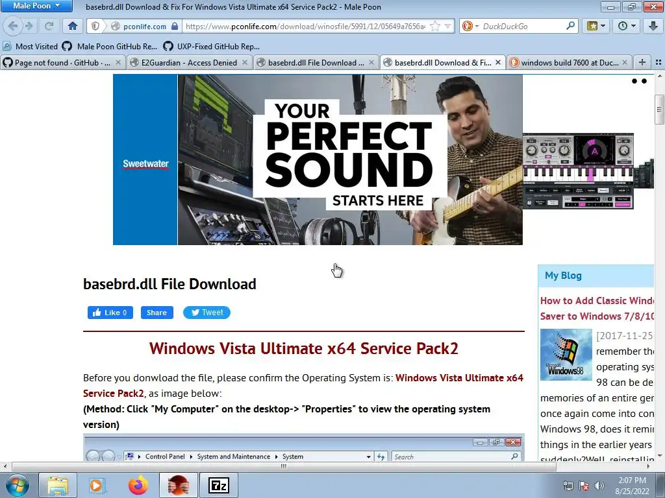The height and width of the screenshot is (498, 665).
Task: Switch to E2Guardian - Access Denied tab
Action: click(189, 63)
